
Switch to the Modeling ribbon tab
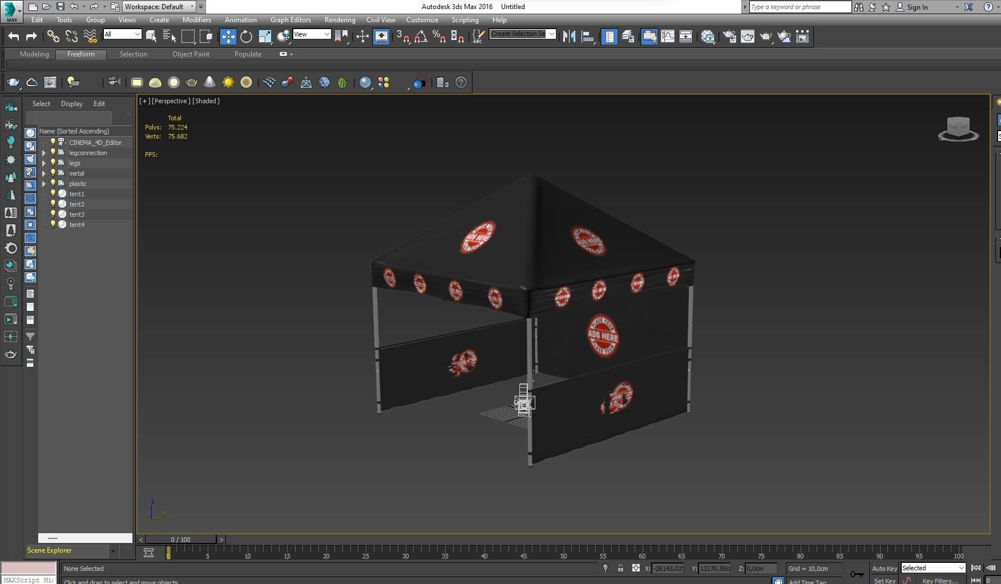(x=34, y=54)
